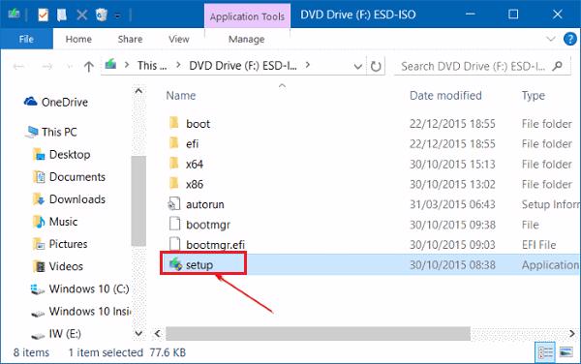
Task: Switch to the Share ribbon tab
Action: click(x=130, y=39)
